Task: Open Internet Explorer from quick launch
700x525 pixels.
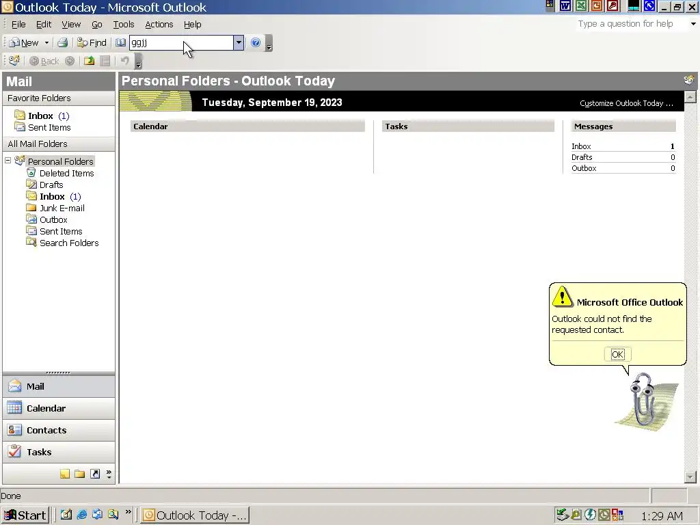Action: click(x=82, y=515)
